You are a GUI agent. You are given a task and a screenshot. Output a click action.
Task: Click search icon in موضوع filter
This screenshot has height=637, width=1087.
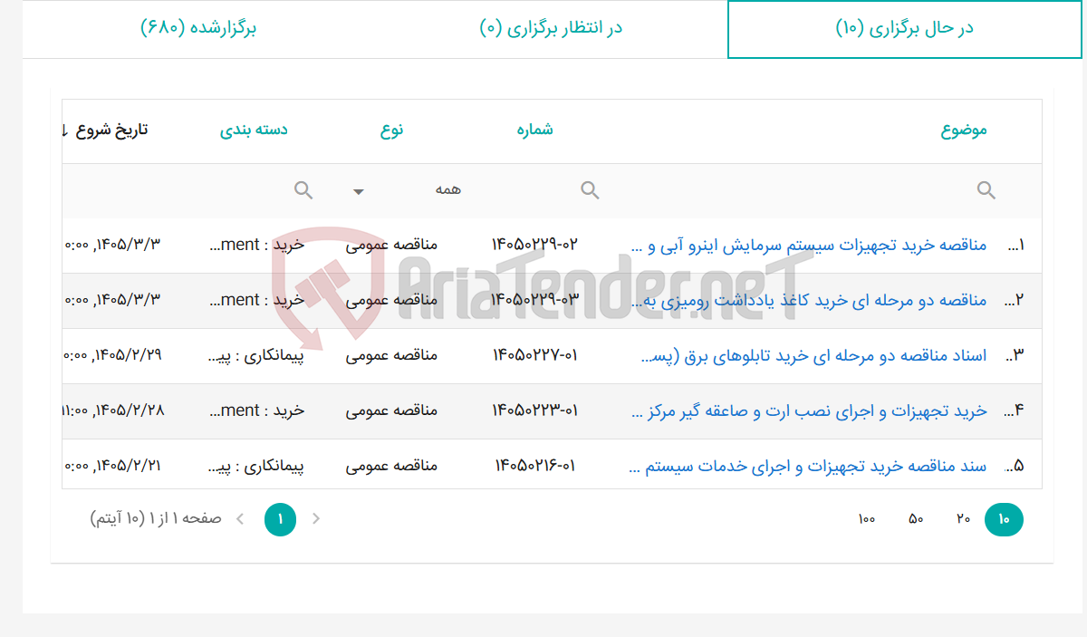[x=986, y=190]
